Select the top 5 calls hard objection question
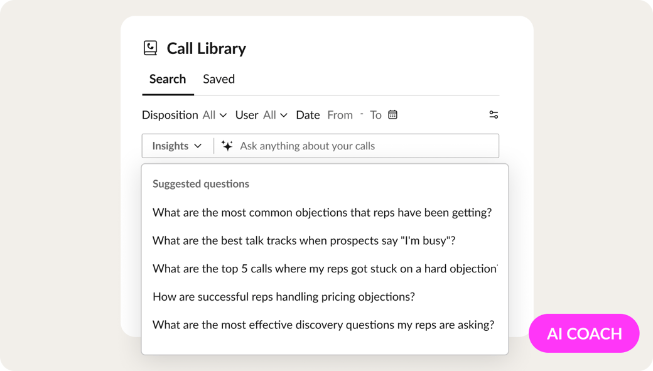The image size is (653, 371). pyautogui.click(x=325, y=269)
